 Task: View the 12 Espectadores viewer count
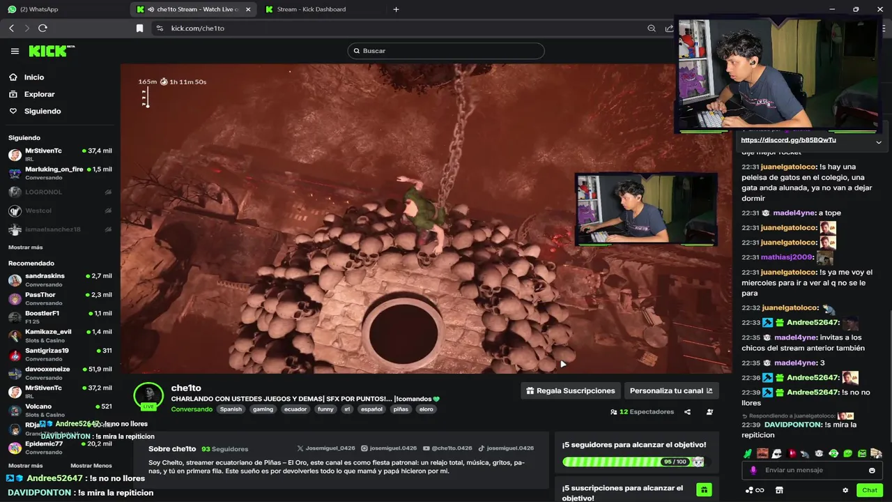pyautogui.click(x=642, y=412)
